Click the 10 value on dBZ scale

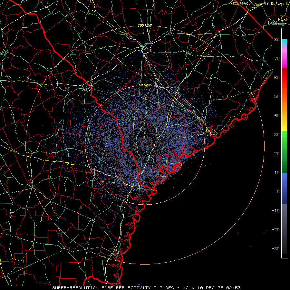pos(277,173)
